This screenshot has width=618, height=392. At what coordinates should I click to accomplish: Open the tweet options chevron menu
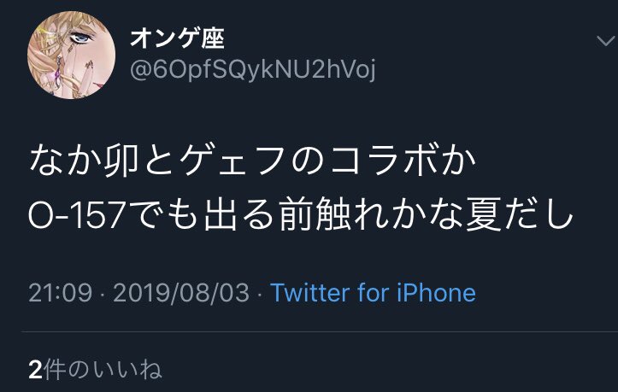point(605,41)
